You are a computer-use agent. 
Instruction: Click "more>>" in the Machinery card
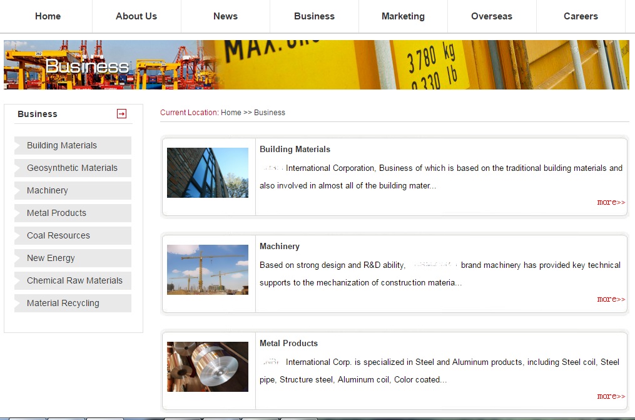click(x=611, y=299)
